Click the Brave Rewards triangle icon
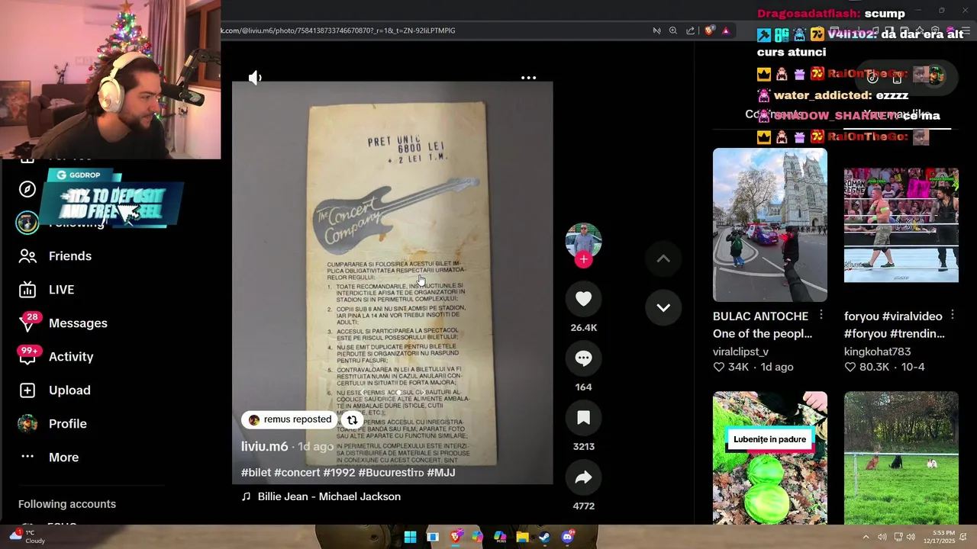The image size is (977, 549). click(726, 31)
